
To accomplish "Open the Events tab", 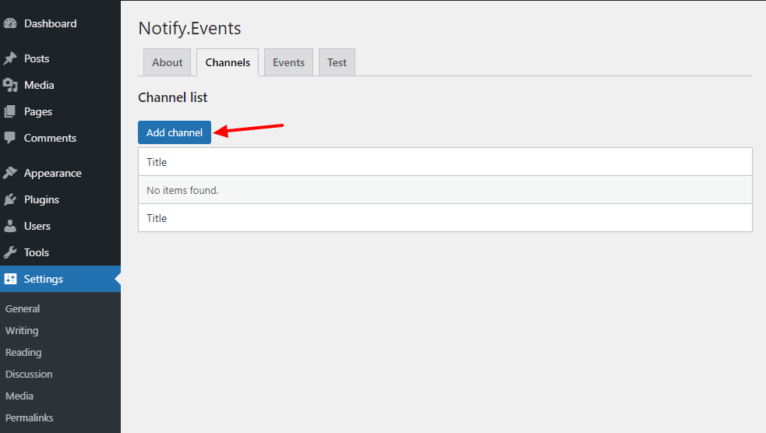I will pos(288,62).
